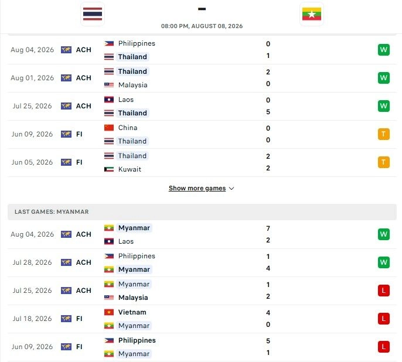Image resolution: width=402 pixels, height=362 pixels.
Task: Click the China flag icon
Action: [x=109, y=128]
